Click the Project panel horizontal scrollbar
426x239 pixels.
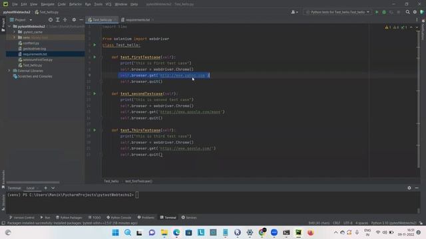(33, 183)
